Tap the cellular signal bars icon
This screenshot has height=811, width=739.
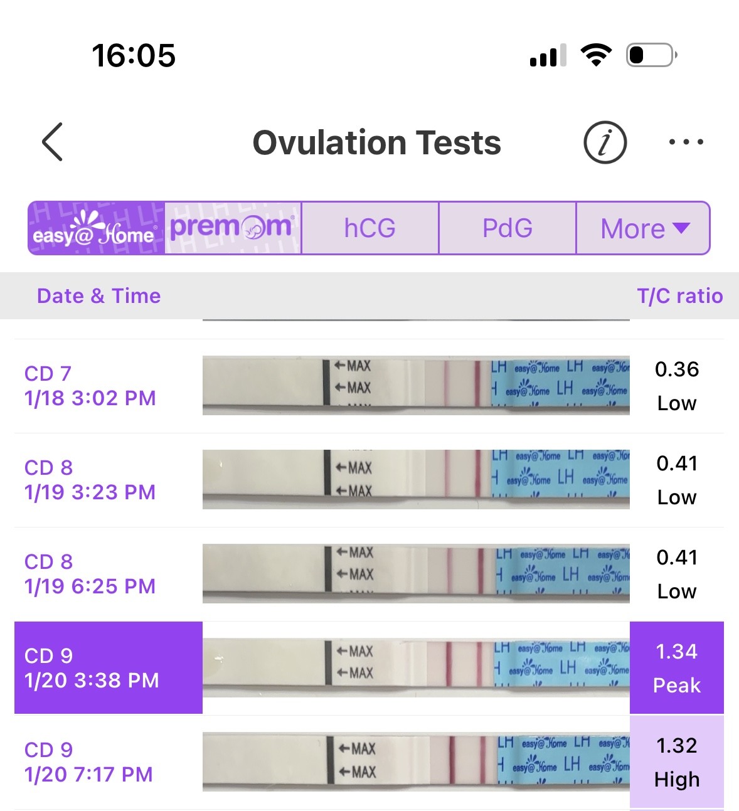click(x=548, y=56)
